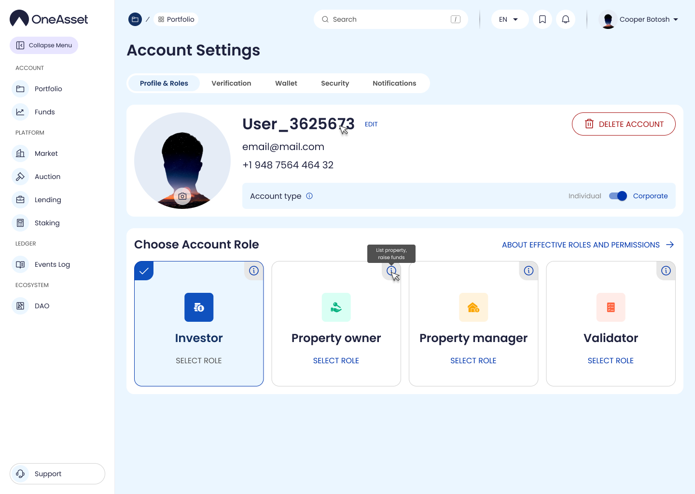Screen dimensions: 695x494
Task: Switch to the Security tab
Action: (334, 83)
